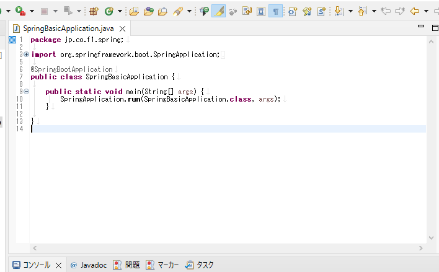
Task: Open the New Java Class dropdown arrow
Action: (x=120, y=11)
